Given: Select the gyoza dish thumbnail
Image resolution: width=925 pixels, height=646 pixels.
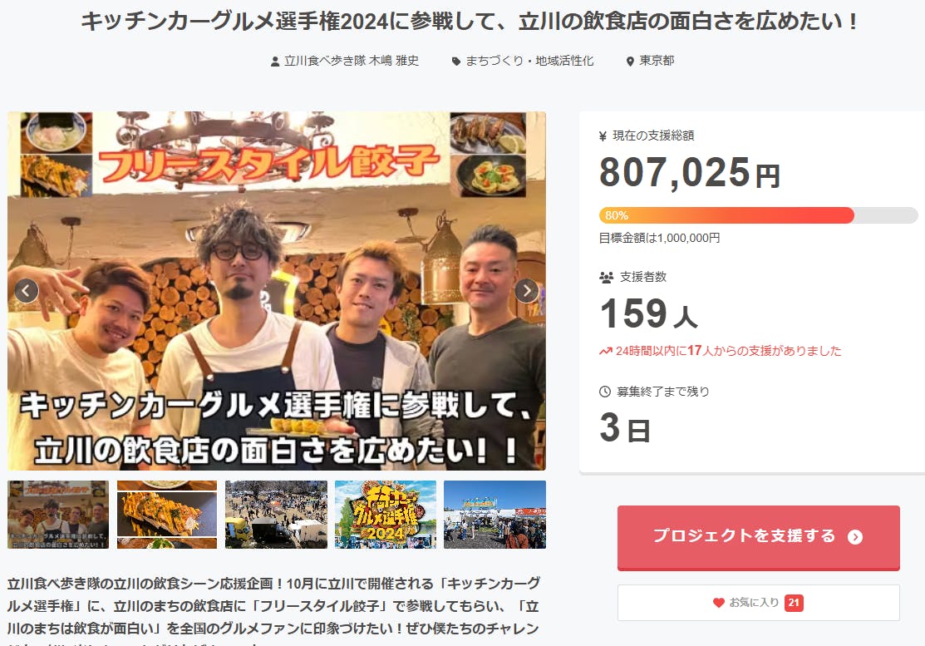Looking at the screenshot, I should (167, 515).
